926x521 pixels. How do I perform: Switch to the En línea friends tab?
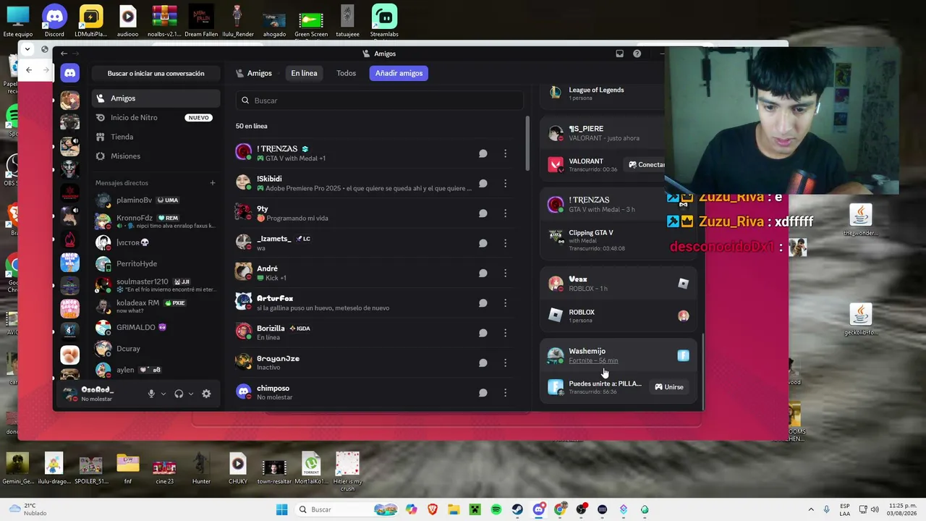[x=304, y=73]
